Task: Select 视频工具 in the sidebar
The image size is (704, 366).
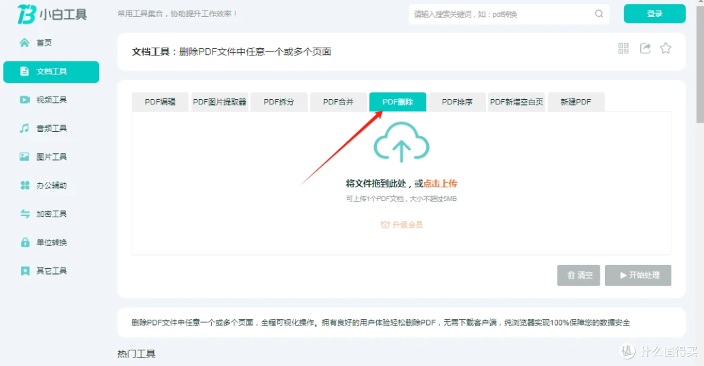Action: 51,100
